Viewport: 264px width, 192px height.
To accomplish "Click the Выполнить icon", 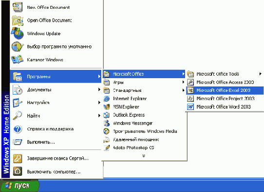I will [x=18, y=142].
